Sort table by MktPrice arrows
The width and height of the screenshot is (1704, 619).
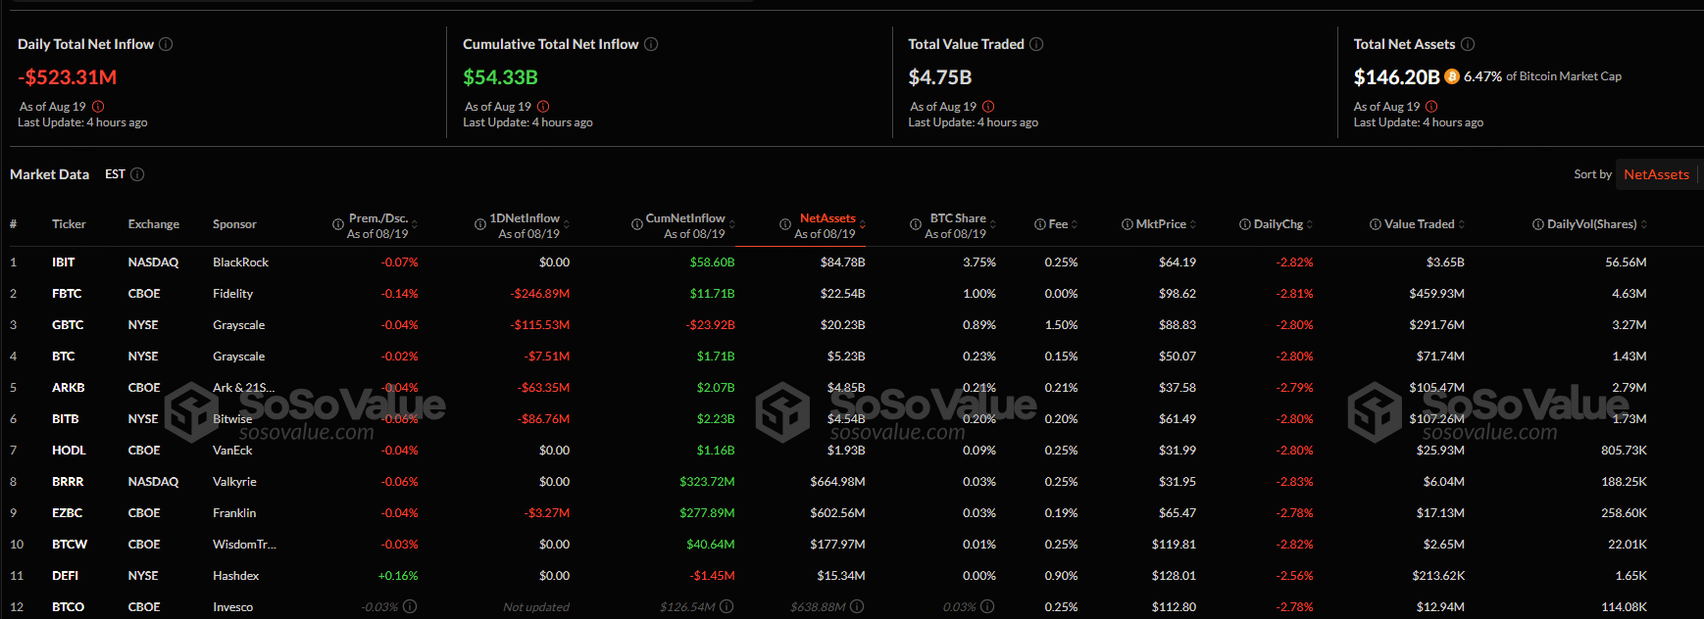point(1193,224)
